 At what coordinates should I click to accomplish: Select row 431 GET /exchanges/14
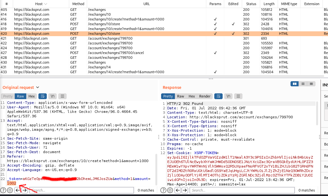pos(164,67)
